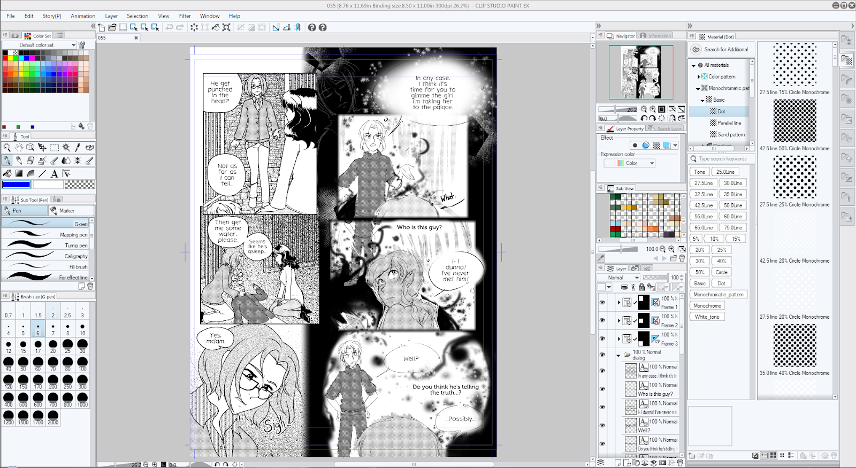Expand the Frame 1 layer folder
The height and width of the screenshot is (468, 856).
tap(619, 303)
